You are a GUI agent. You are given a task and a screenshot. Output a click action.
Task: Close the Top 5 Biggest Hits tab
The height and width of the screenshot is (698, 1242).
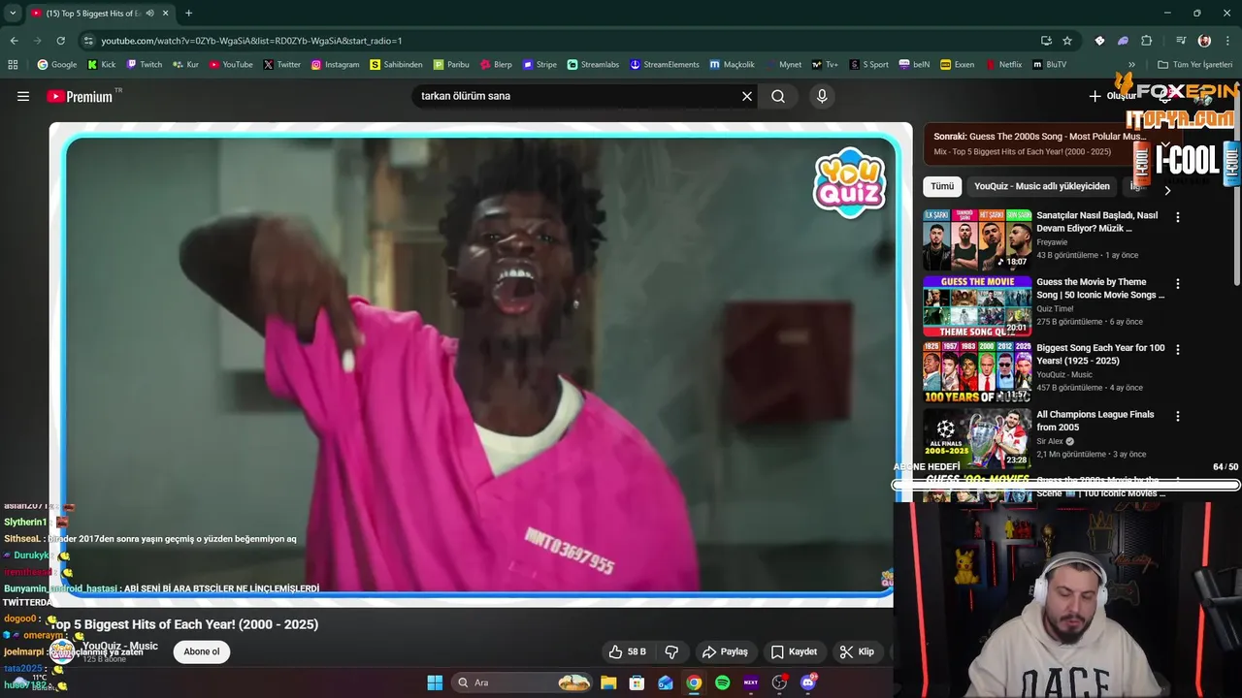[166, 14]
